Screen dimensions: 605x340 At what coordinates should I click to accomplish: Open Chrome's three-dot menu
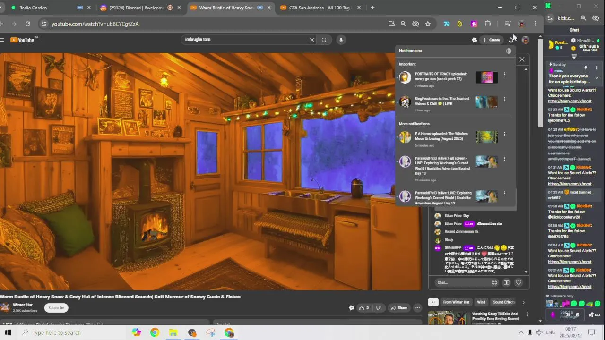point(535,24)
